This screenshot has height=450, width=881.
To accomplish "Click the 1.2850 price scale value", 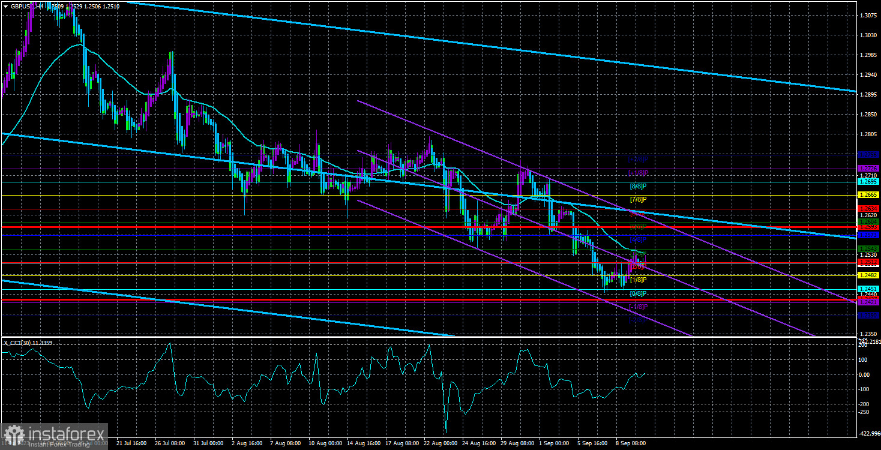I will pos(868,115).
